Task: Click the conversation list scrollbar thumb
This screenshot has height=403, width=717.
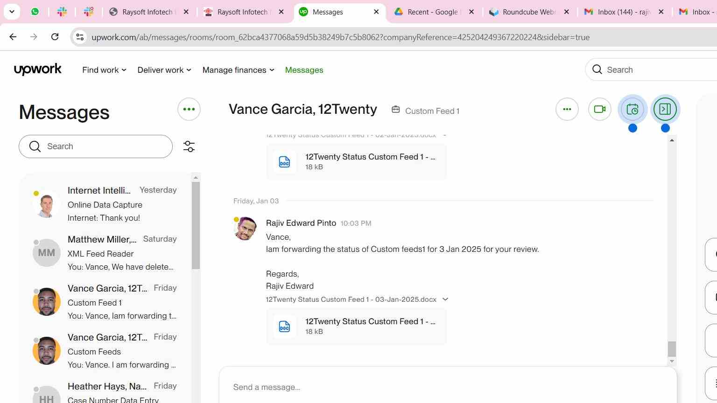Action: click(x=196, y=226)
